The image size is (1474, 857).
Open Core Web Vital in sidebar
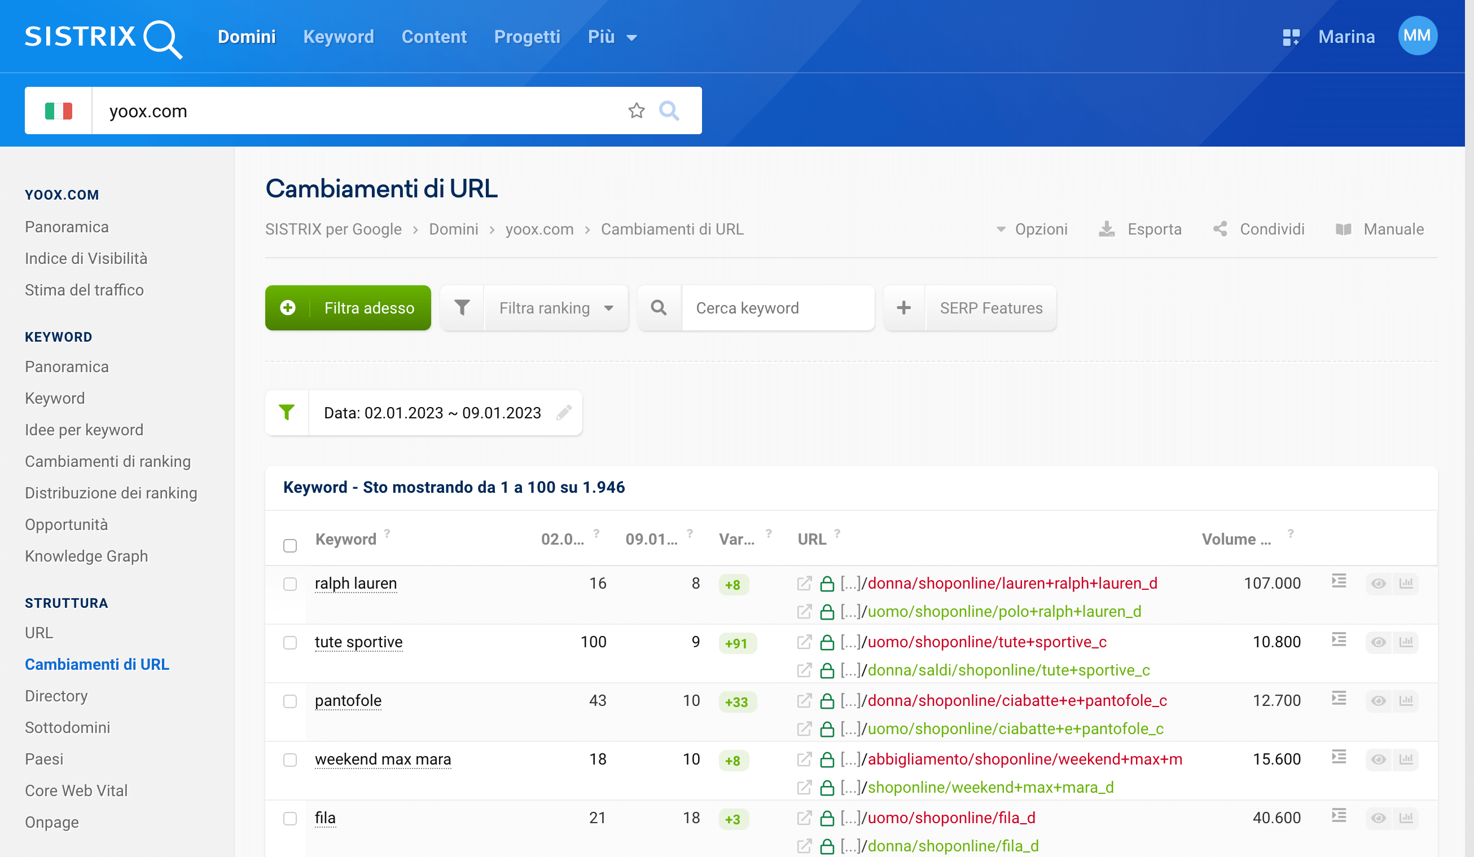tap(76, 790)
